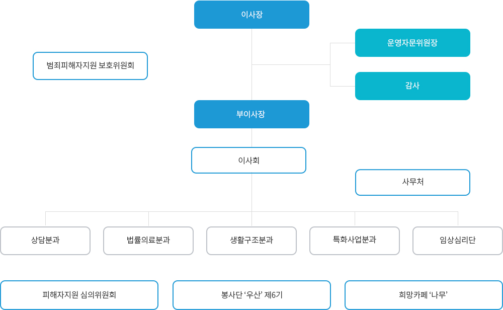Choose the 생활구조분과 division box
503x310 pixels.
(x=251, y=241)
